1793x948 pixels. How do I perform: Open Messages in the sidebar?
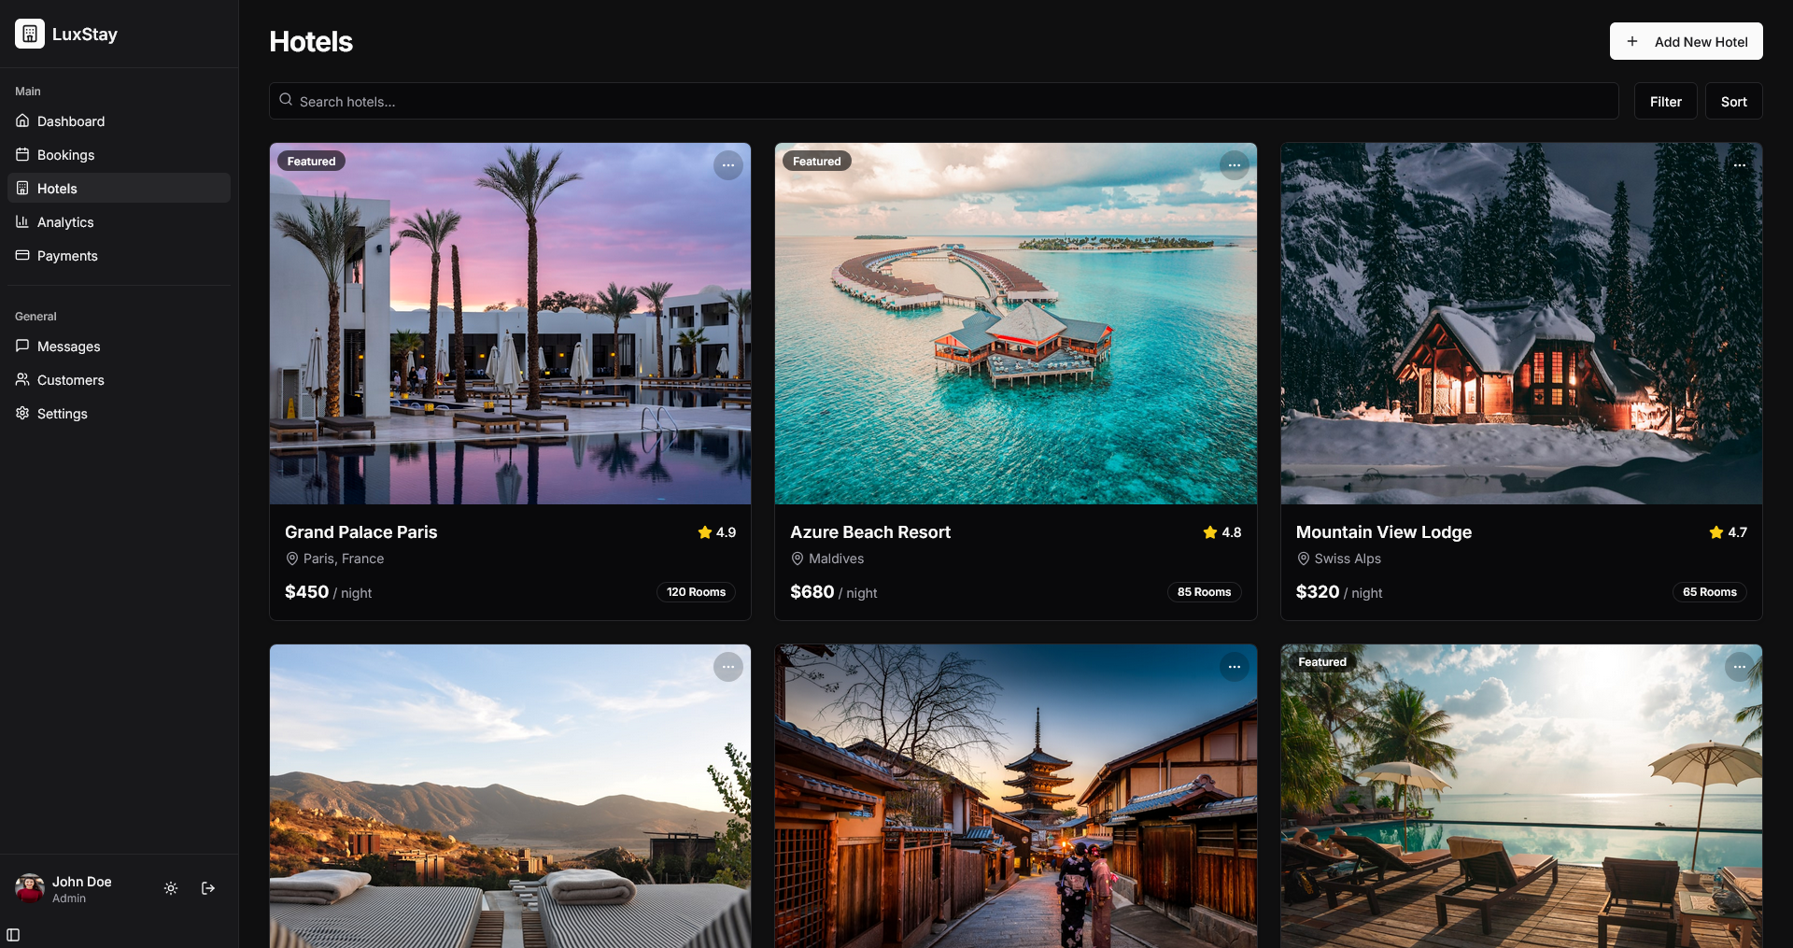tap(119, 347)
